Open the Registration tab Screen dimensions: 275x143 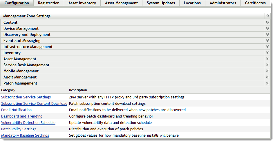click(48, 3)
